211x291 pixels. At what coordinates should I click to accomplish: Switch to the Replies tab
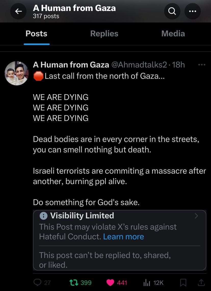[104, 33]
